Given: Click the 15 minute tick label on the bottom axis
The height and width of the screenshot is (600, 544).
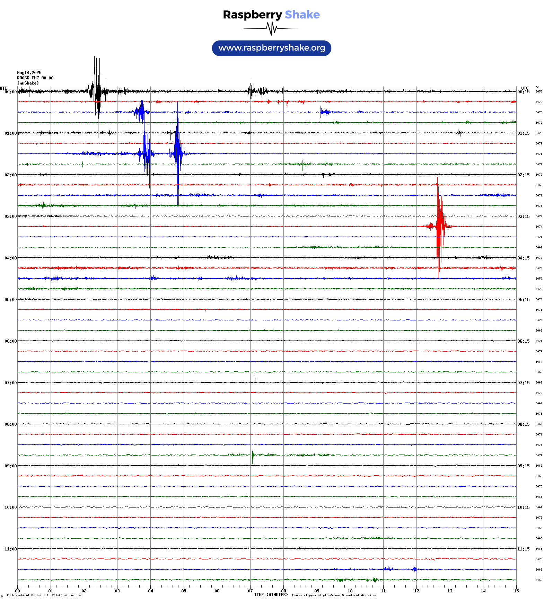Looking at the screenshot, I should pos(516,591).
